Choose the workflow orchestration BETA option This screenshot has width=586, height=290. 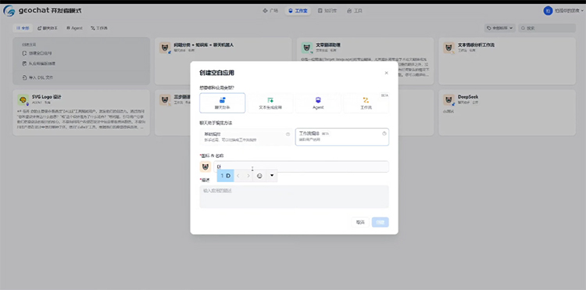click(342, 137)
